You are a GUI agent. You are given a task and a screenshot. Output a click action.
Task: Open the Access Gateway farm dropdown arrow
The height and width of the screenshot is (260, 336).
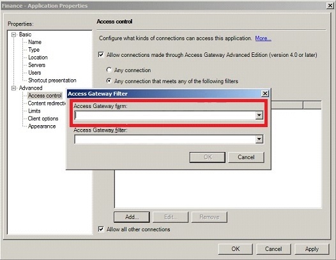[259, 116]
